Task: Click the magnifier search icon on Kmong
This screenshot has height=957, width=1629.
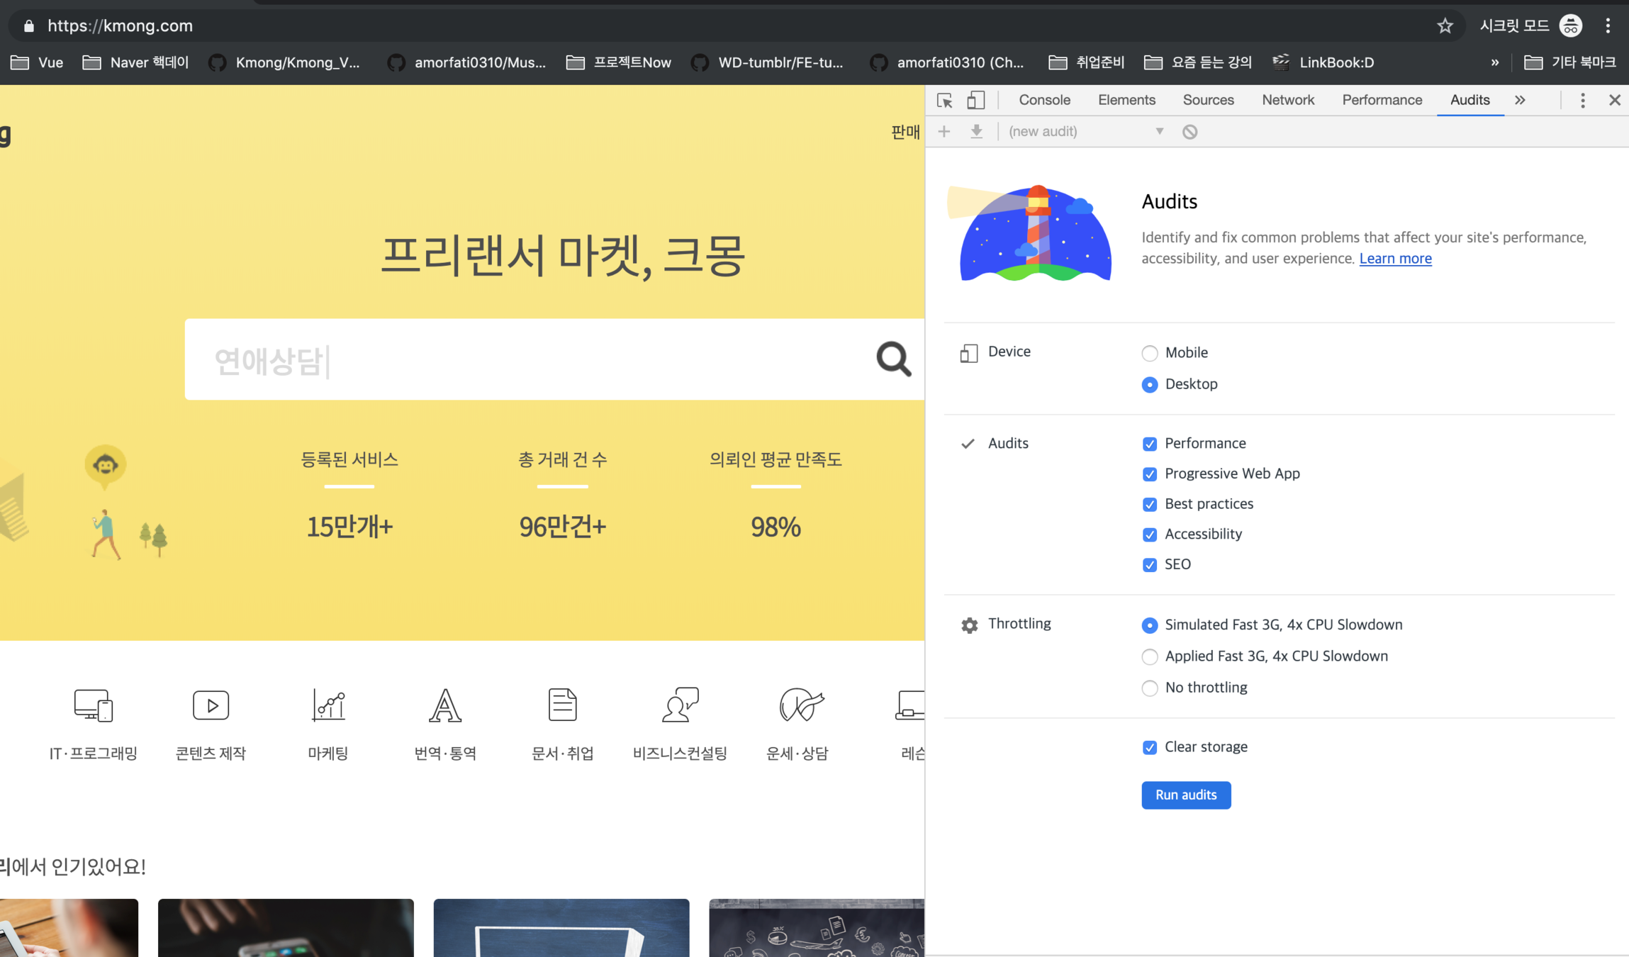Action: [893, 359]
